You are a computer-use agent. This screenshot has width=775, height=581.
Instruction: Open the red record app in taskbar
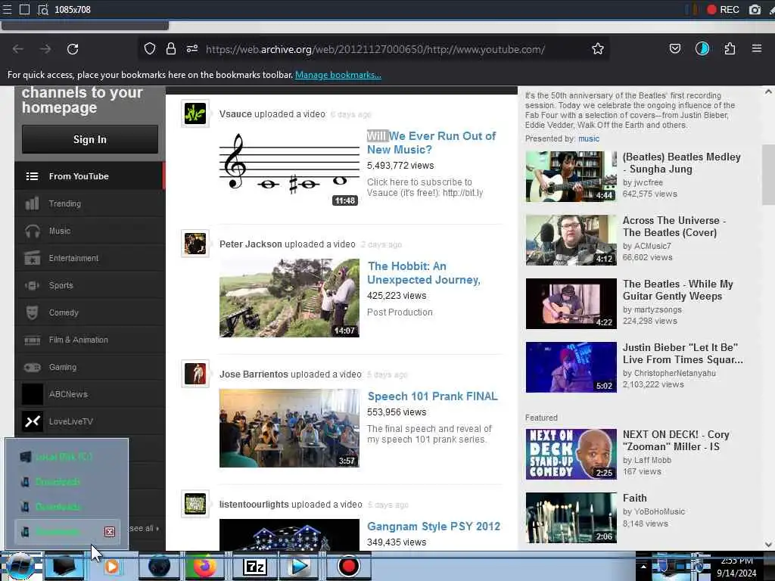pyautogui.click(x=348, y=566)
